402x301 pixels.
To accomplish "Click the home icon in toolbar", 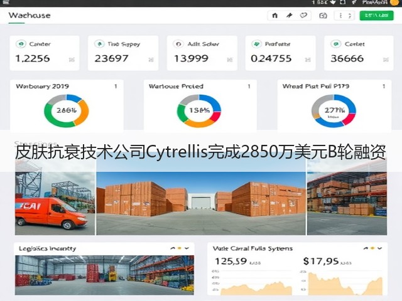I will (x=274, y=16).
